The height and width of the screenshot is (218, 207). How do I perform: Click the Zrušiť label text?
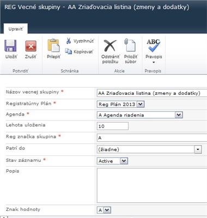[x=31, y=57]
